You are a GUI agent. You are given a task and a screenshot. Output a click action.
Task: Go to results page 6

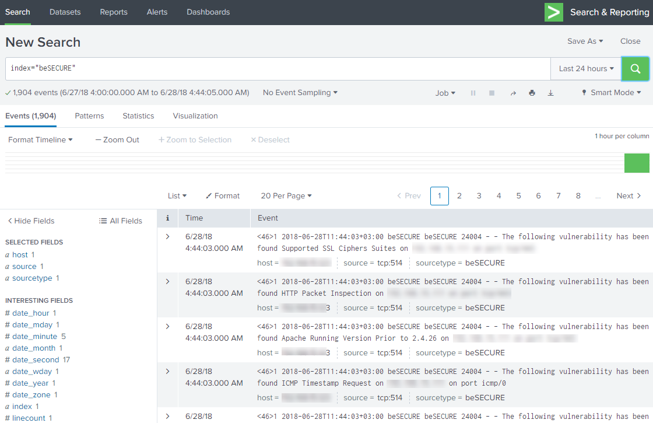click(x=539, y=196)
